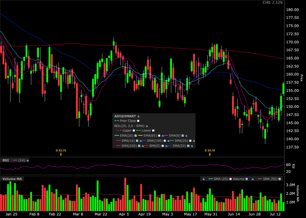Screen dimensions: 306x218
Task: Click the vertical Price axis title
Action: point(301,78)
